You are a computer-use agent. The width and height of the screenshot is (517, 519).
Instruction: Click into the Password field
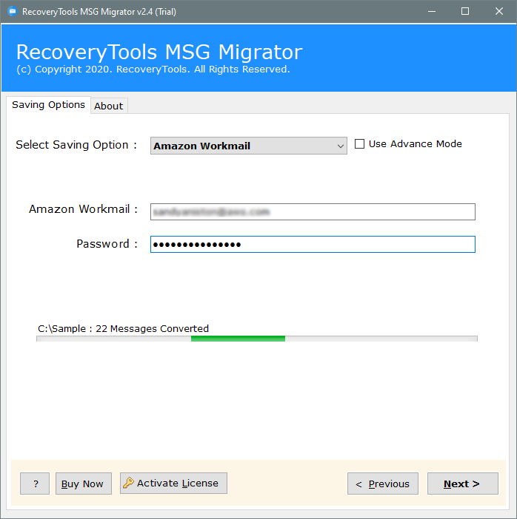tap(313, 244)
